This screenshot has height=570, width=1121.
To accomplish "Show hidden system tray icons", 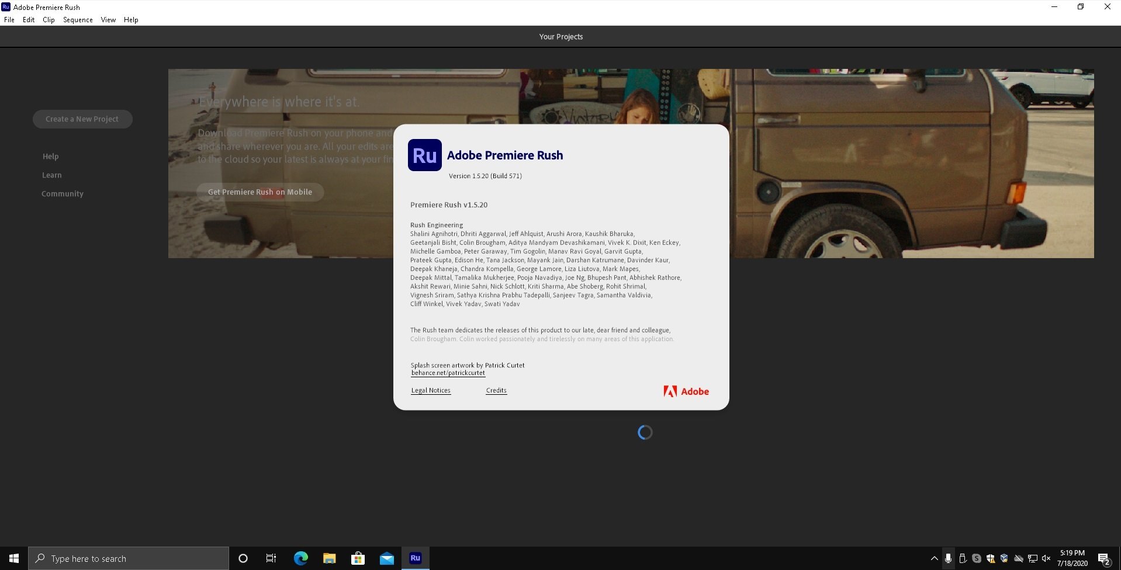I will [934, 558].
